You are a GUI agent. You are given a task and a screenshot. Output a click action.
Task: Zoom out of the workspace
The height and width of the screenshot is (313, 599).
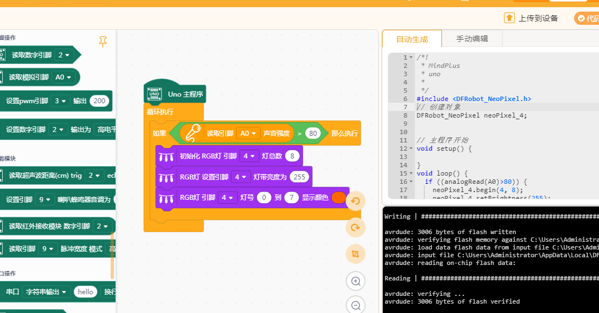[356, 305]
